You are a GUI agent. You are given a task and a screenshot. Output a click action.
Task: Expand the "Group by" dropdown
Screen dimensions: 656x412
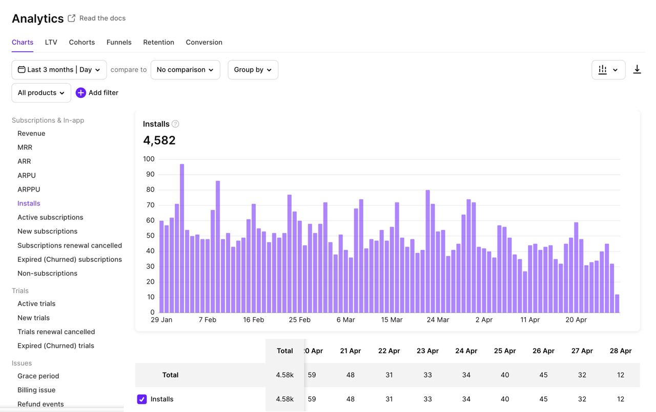tap(253, 69)
